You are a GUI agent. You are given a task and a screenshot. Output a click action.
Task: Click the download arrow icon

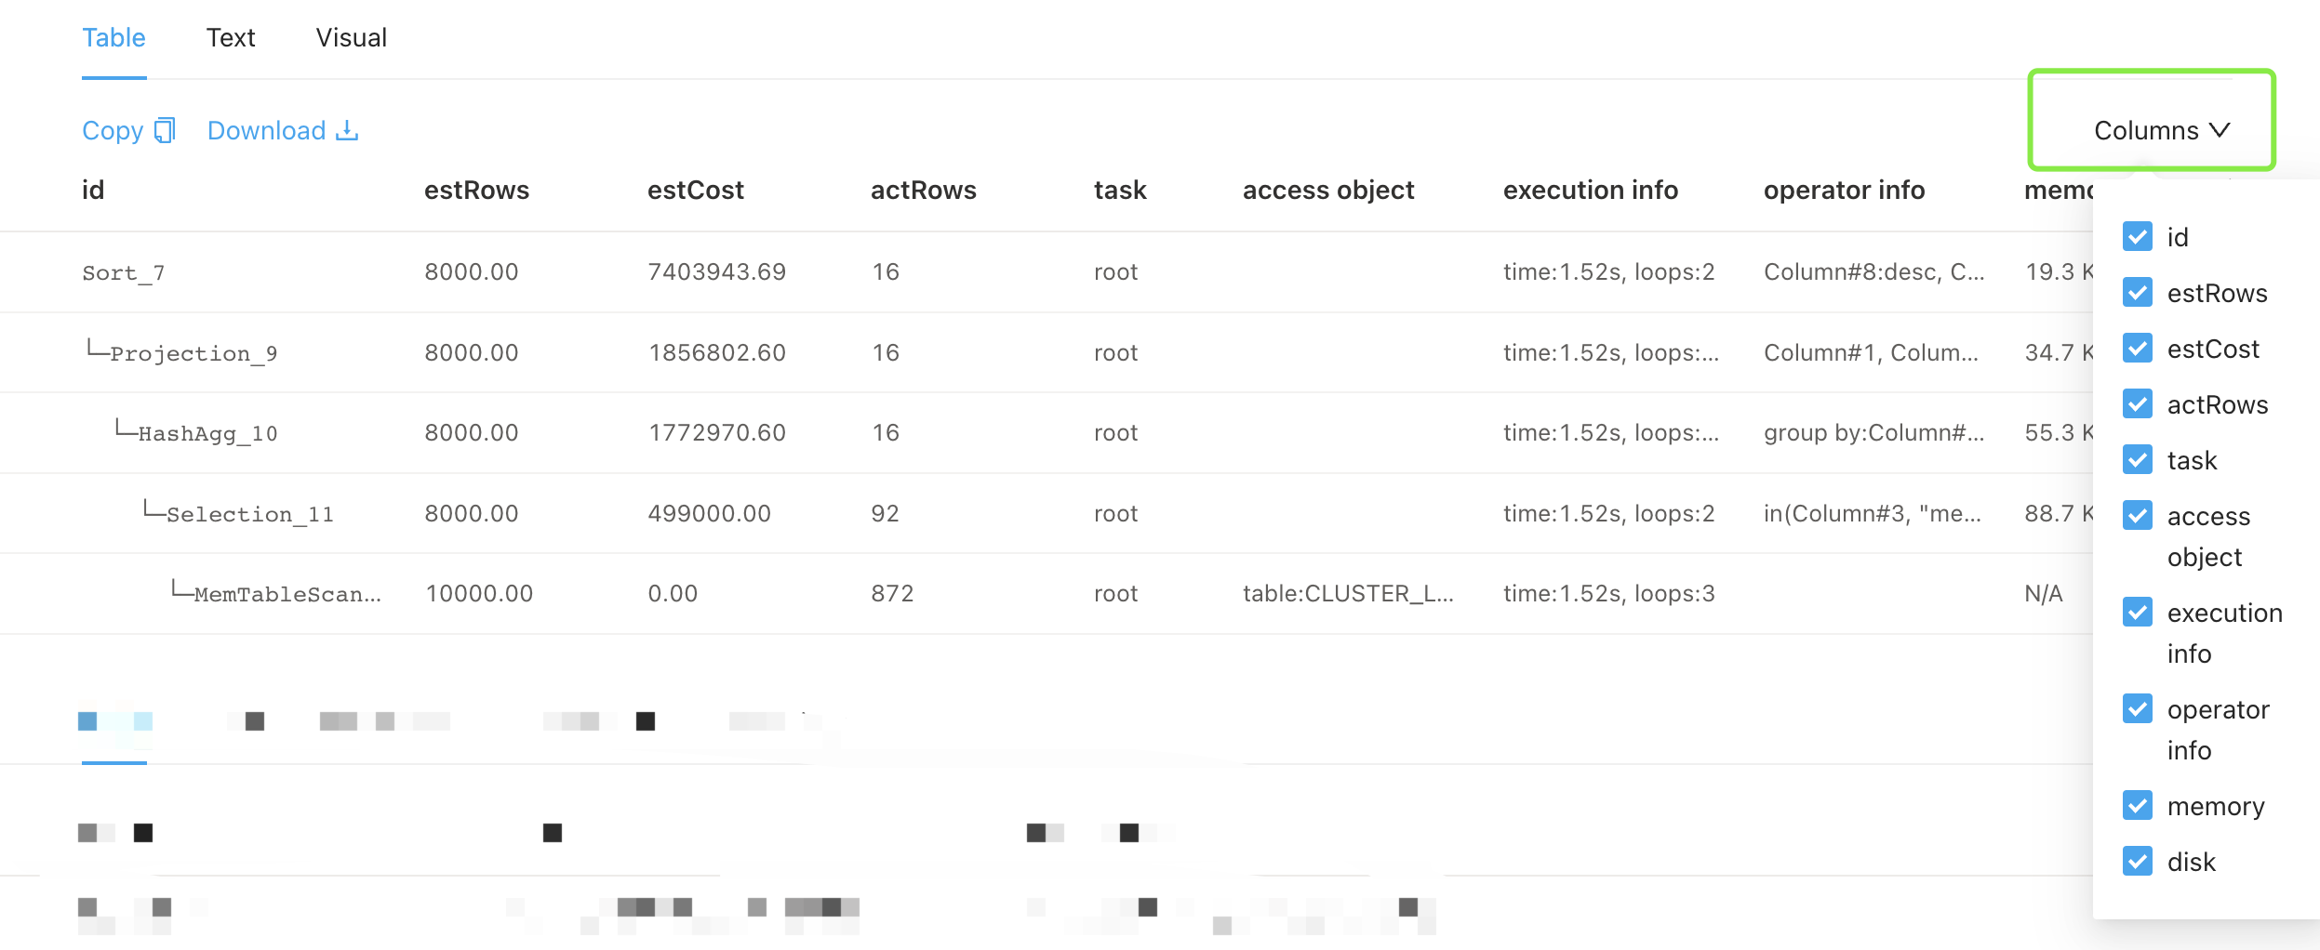[347, 131]
